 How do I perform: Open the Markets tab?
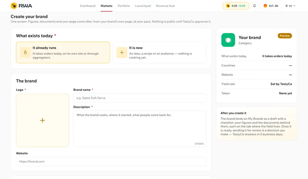pos(107,6)
